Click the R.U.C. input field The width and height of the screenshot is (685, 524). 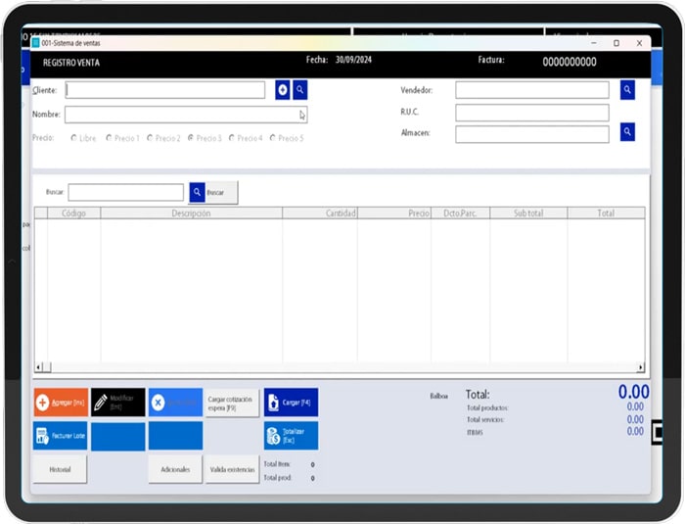point(532,113)
